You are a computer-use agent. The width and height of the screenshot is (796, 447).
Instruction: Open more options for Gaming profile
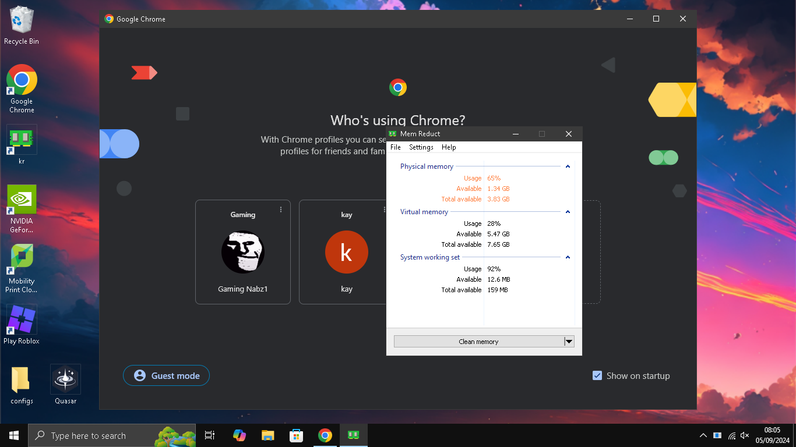281,210
